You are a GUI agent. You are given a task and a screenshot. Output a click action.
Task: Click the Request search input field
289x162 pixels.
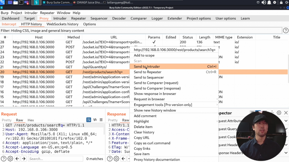tap(55, 159)
